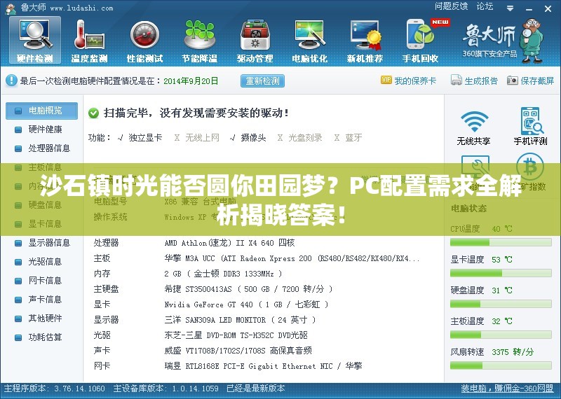Viewport: 561px width, 399px height.
Task: Open the 温度监测 temperature monitor
Action: click(90, 41)
